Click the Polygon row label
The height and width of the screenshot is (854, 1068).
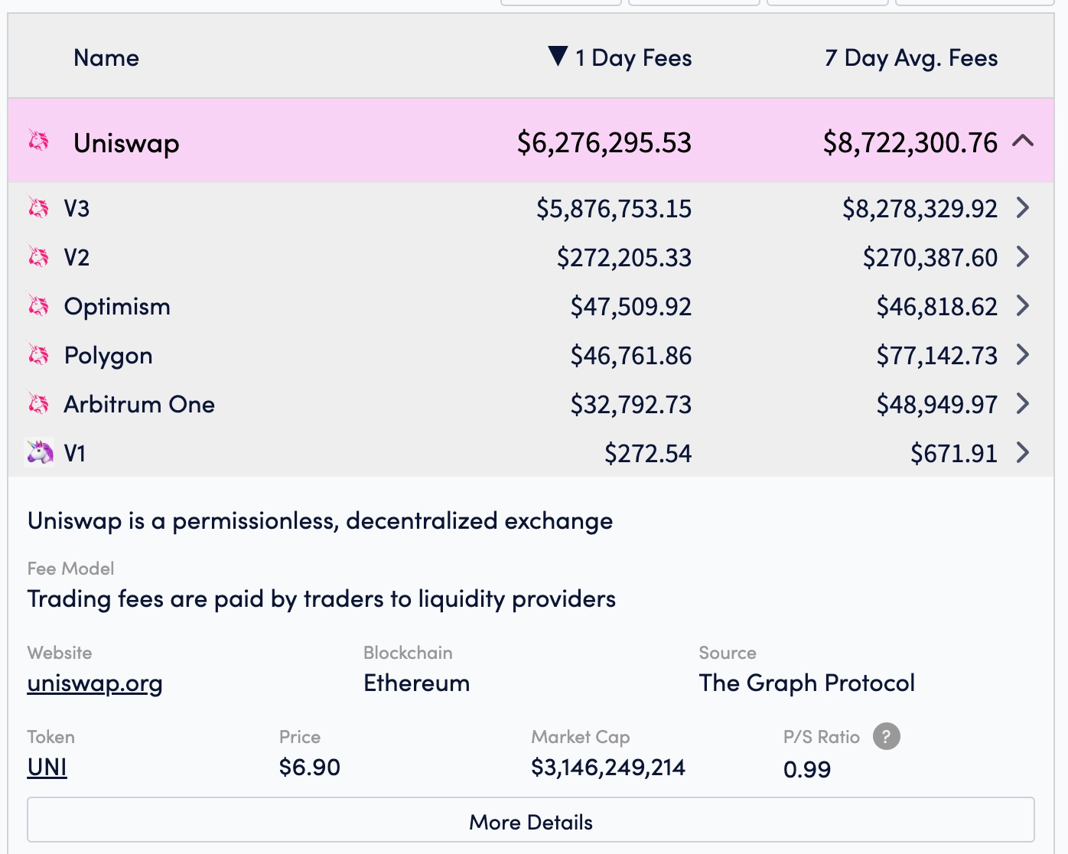click(109, 357)
